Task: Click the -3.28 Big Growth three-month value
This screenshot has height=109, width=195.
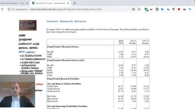Action: click(133, 101)
